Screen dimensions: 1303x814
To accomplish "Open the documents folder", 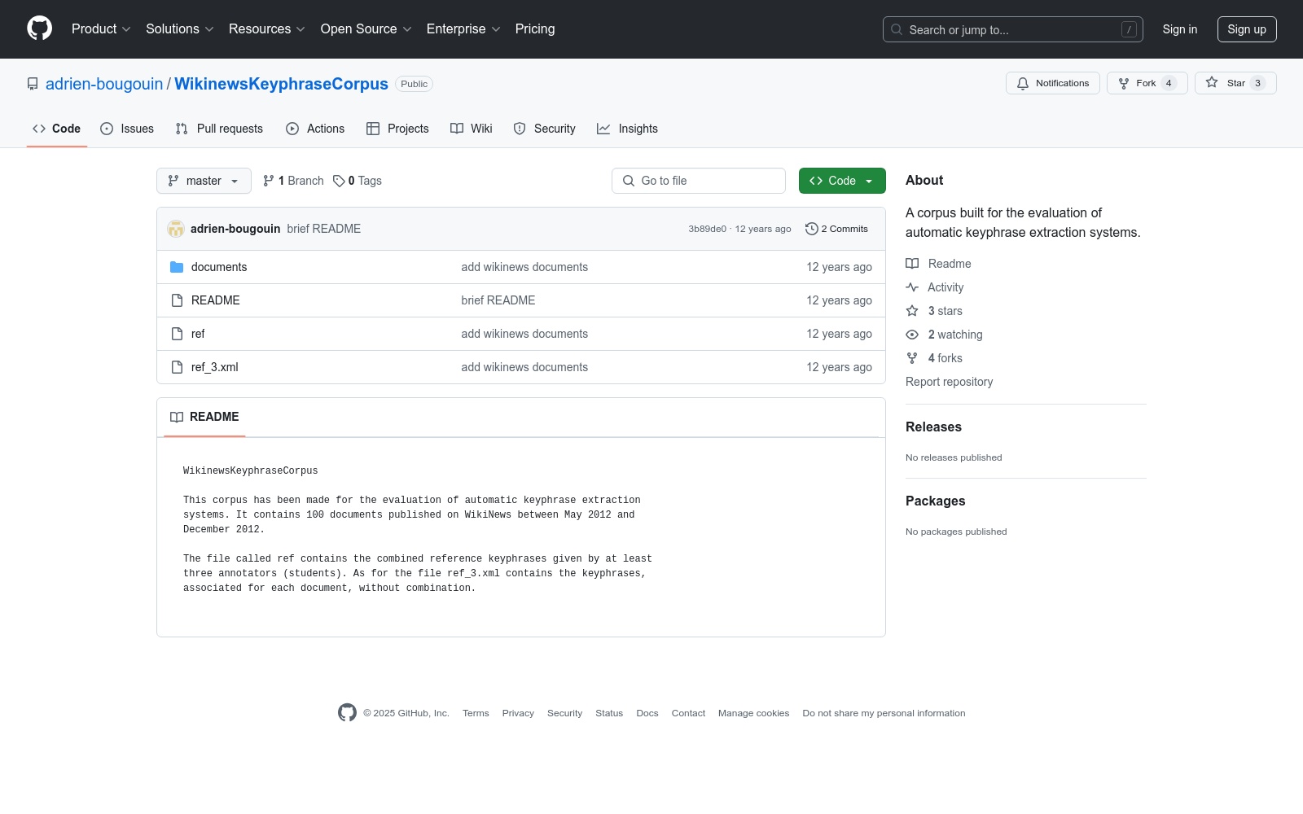I will point(219,267).
